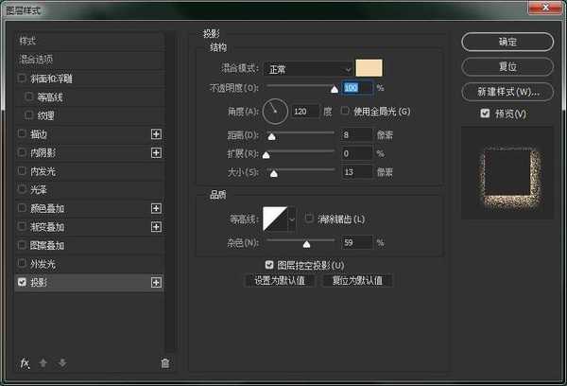Close the 图层样式 dialog

(545, 7)
